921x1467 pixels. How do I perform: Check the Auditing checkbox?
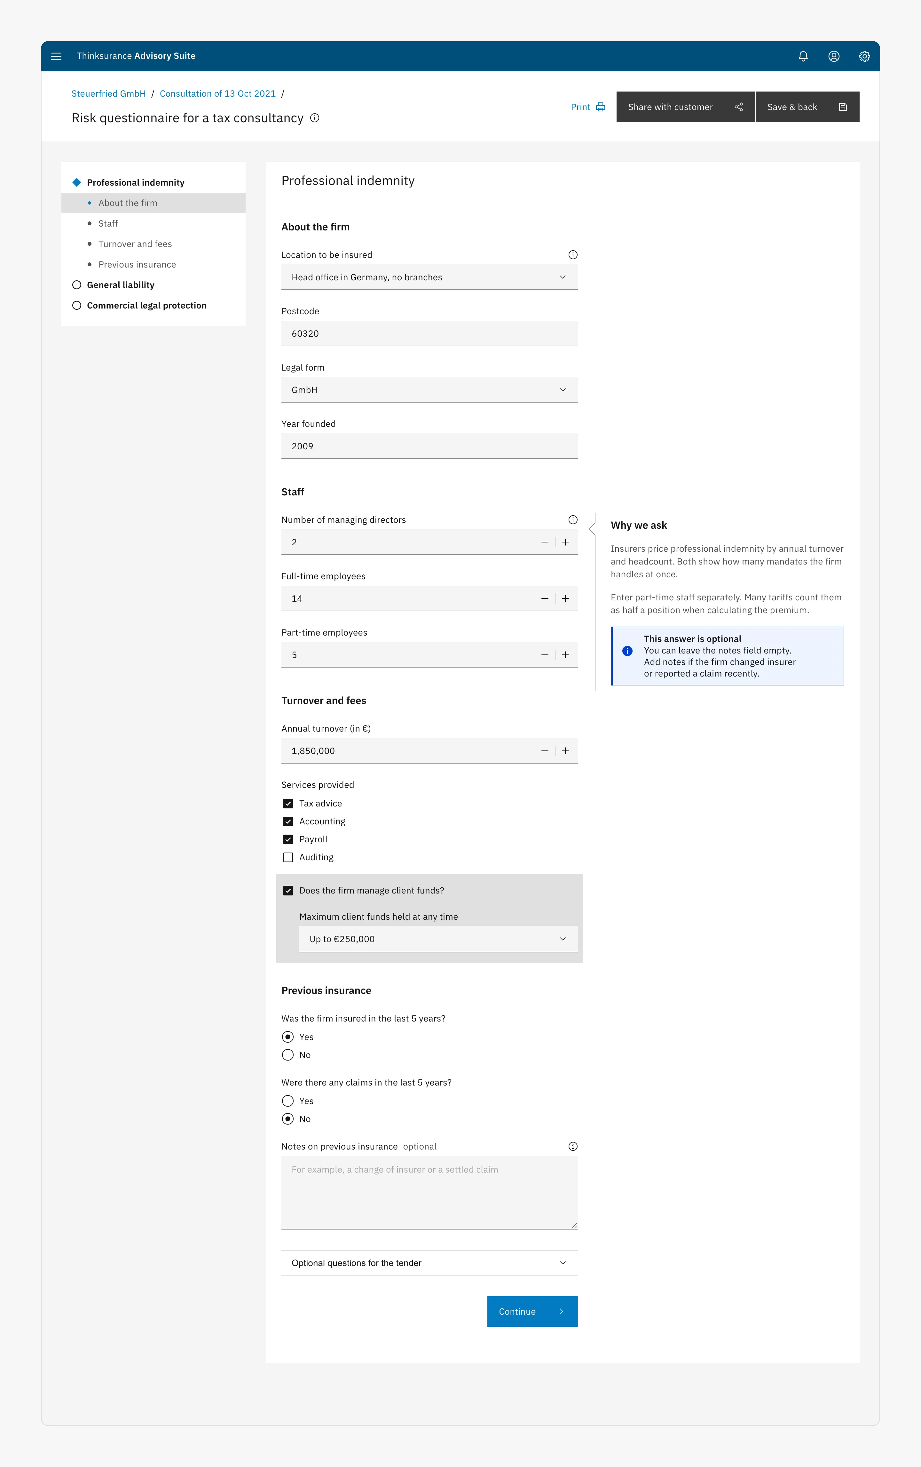tap(288, 857)
